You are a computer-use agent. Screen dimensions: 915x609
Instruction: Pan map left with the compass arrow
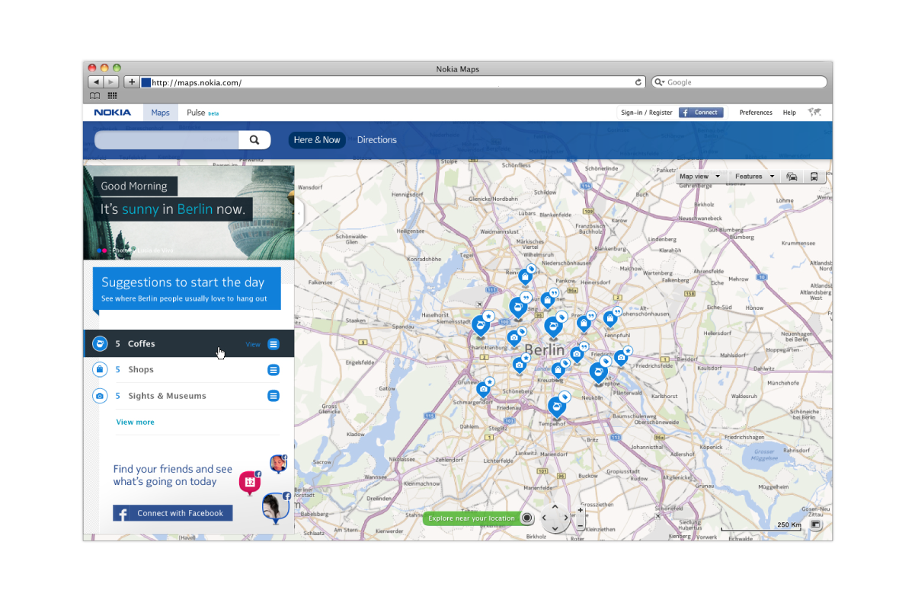545,518
